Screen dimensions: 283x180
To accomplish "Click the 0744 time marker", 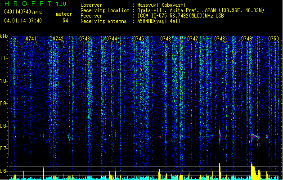I will click(112, 38).
